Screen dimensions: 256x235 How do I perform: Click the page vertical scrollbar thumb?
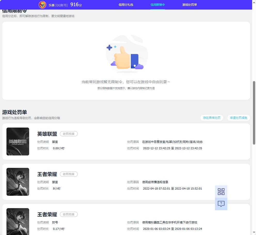click(x=254, y=113)
